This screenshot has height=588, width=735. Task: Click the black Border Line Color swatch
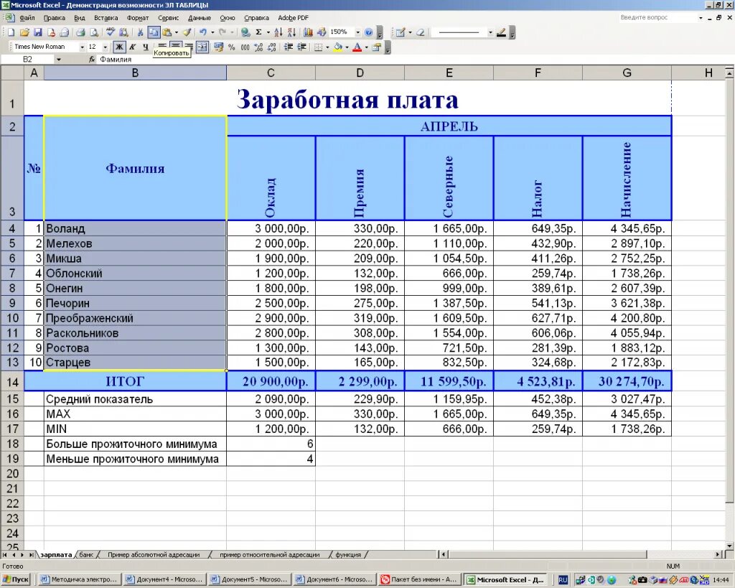click(x=501, y=32)
